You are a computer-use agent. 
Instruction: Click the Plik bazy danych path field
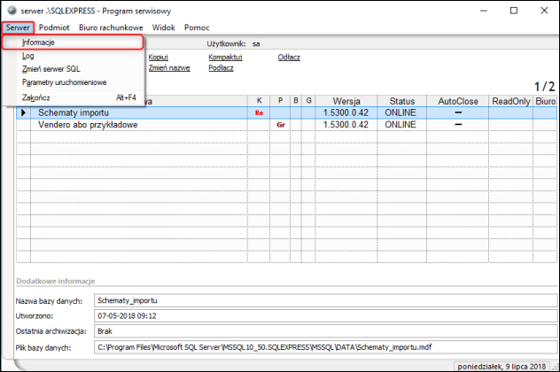(x=325, y=347)
